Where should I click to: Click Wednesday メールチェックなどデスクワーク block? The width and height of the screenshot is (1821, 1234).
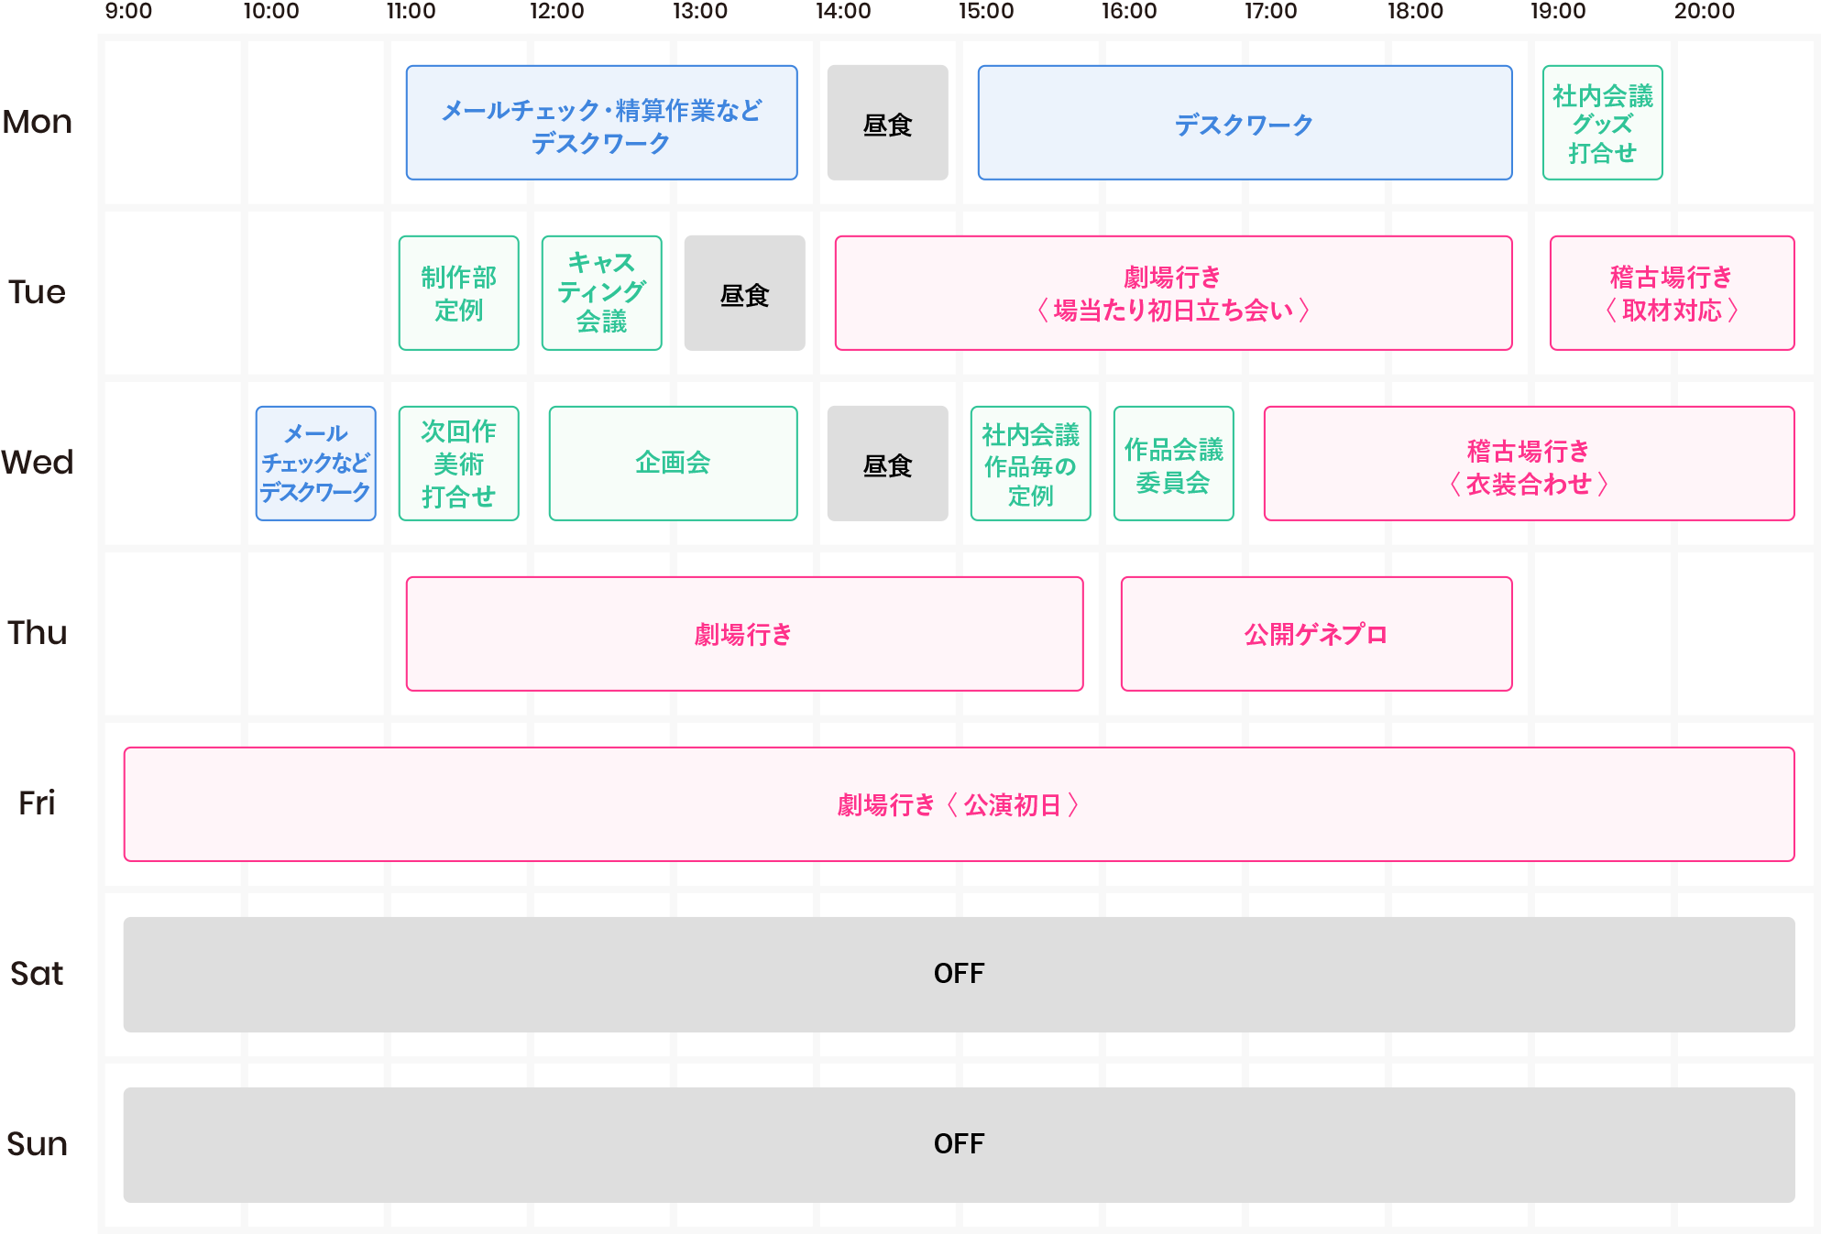315,464
